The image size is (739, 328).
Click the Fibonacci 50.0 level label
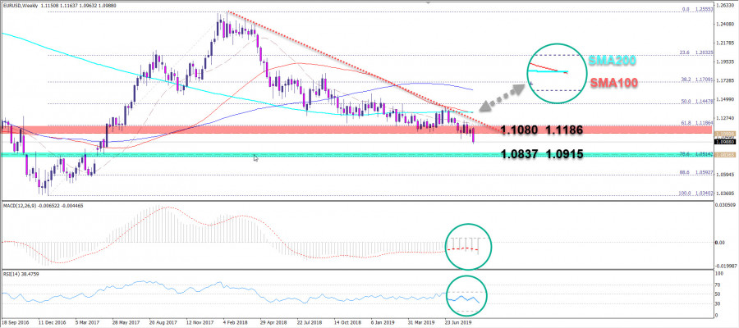coord(695,101)
